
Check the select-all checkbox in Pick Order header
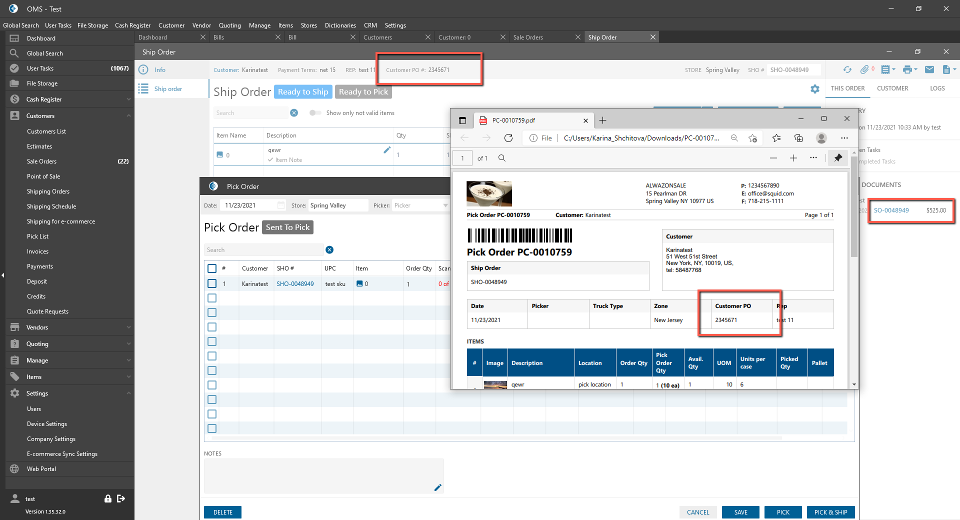tap(212, 268)
